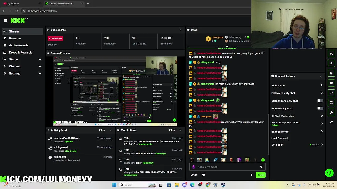Click the green Chat send button

(260, 175)
